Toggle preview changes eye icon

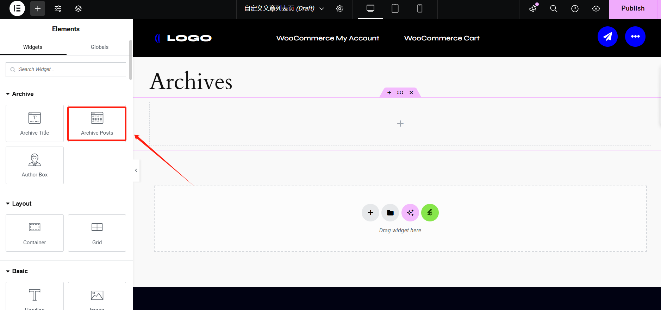[x=596, y=8]
